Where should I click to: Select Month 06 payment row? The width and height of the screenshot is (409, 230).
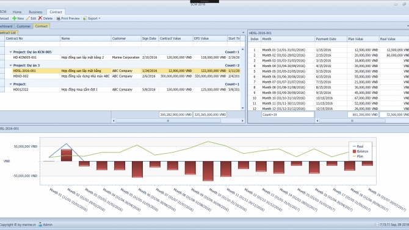pos(328,77)
